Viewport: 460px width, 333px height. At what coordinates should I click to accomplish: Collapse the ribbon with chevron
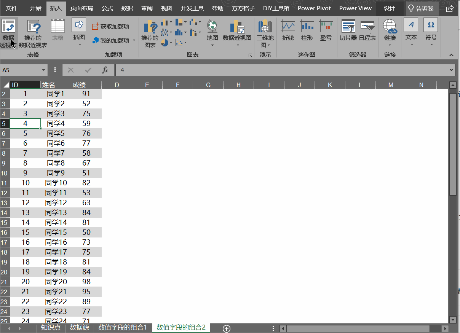click(452, 55)
